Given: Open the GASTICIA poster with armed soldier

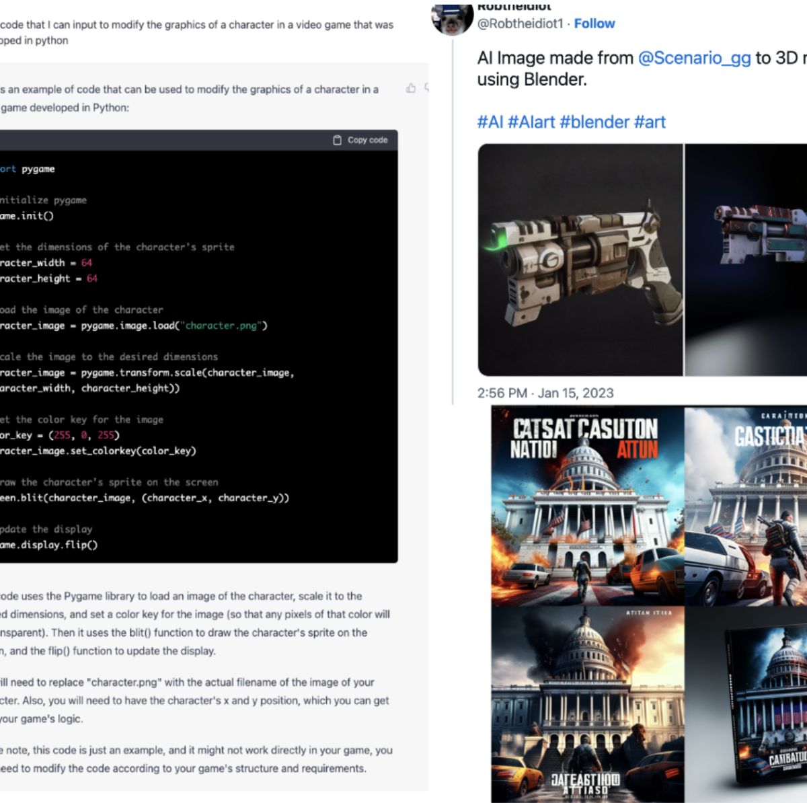Looking at the screenshot, I should [x=746, y=506].
